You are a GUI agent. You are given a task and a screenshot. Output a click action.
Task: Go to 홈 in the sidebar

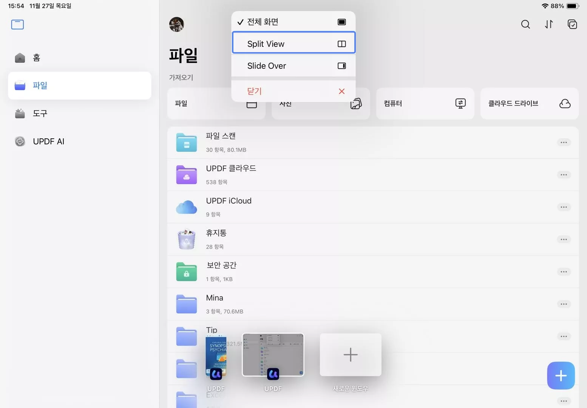[36, 57]
